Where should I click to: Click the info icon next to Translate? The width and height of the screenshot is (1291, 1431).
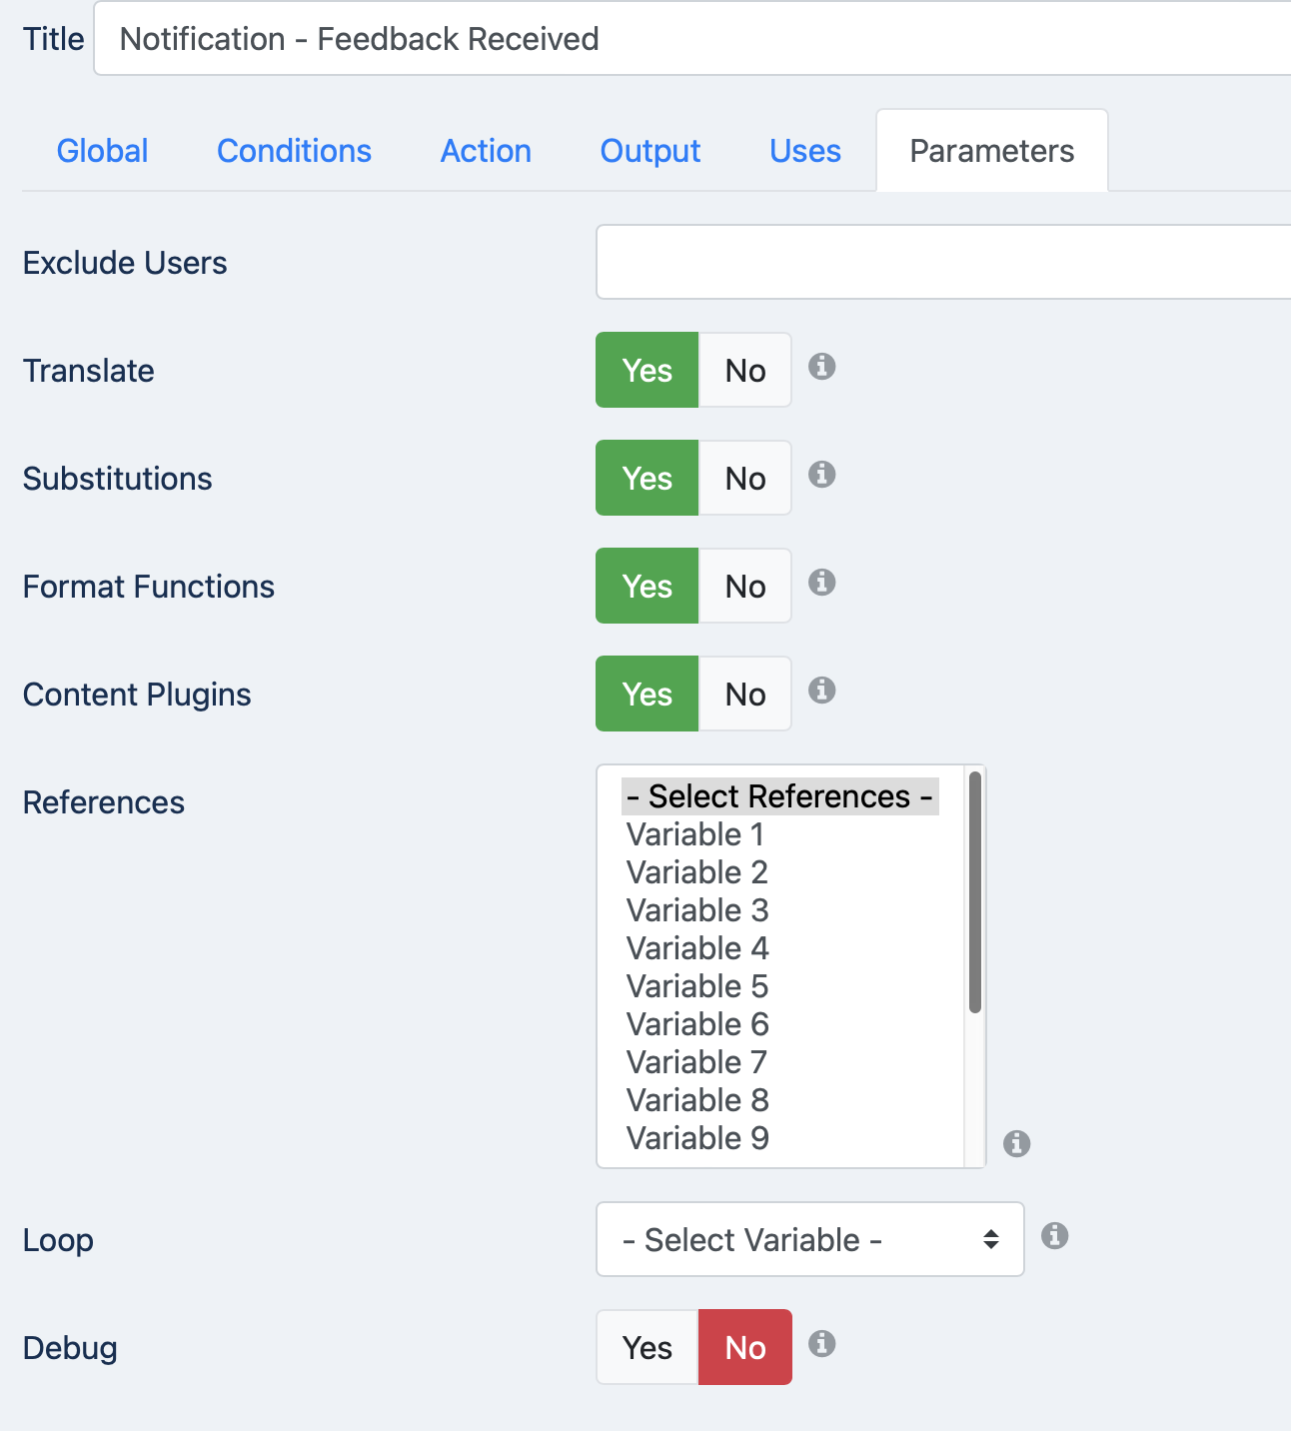coord(821,367)
